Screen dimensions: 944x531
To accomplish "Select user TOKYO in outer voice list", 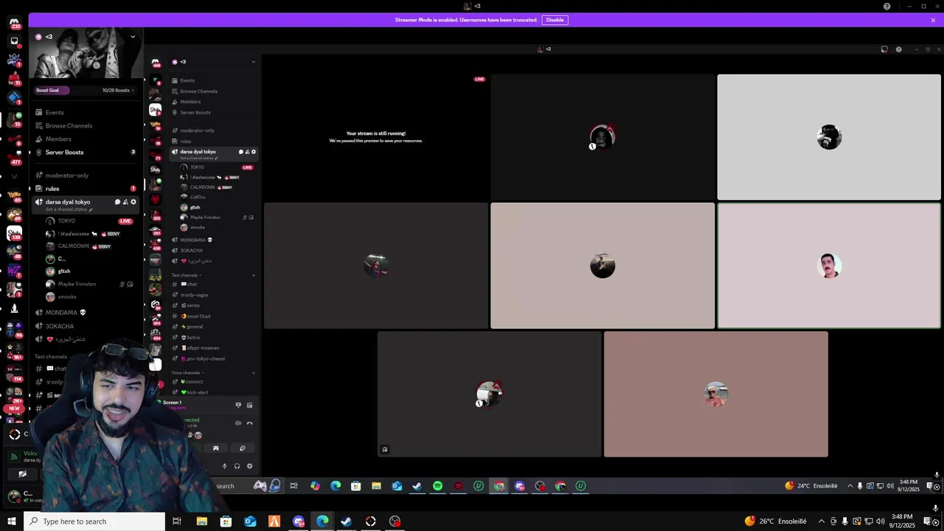I will [x=66, y=221].
